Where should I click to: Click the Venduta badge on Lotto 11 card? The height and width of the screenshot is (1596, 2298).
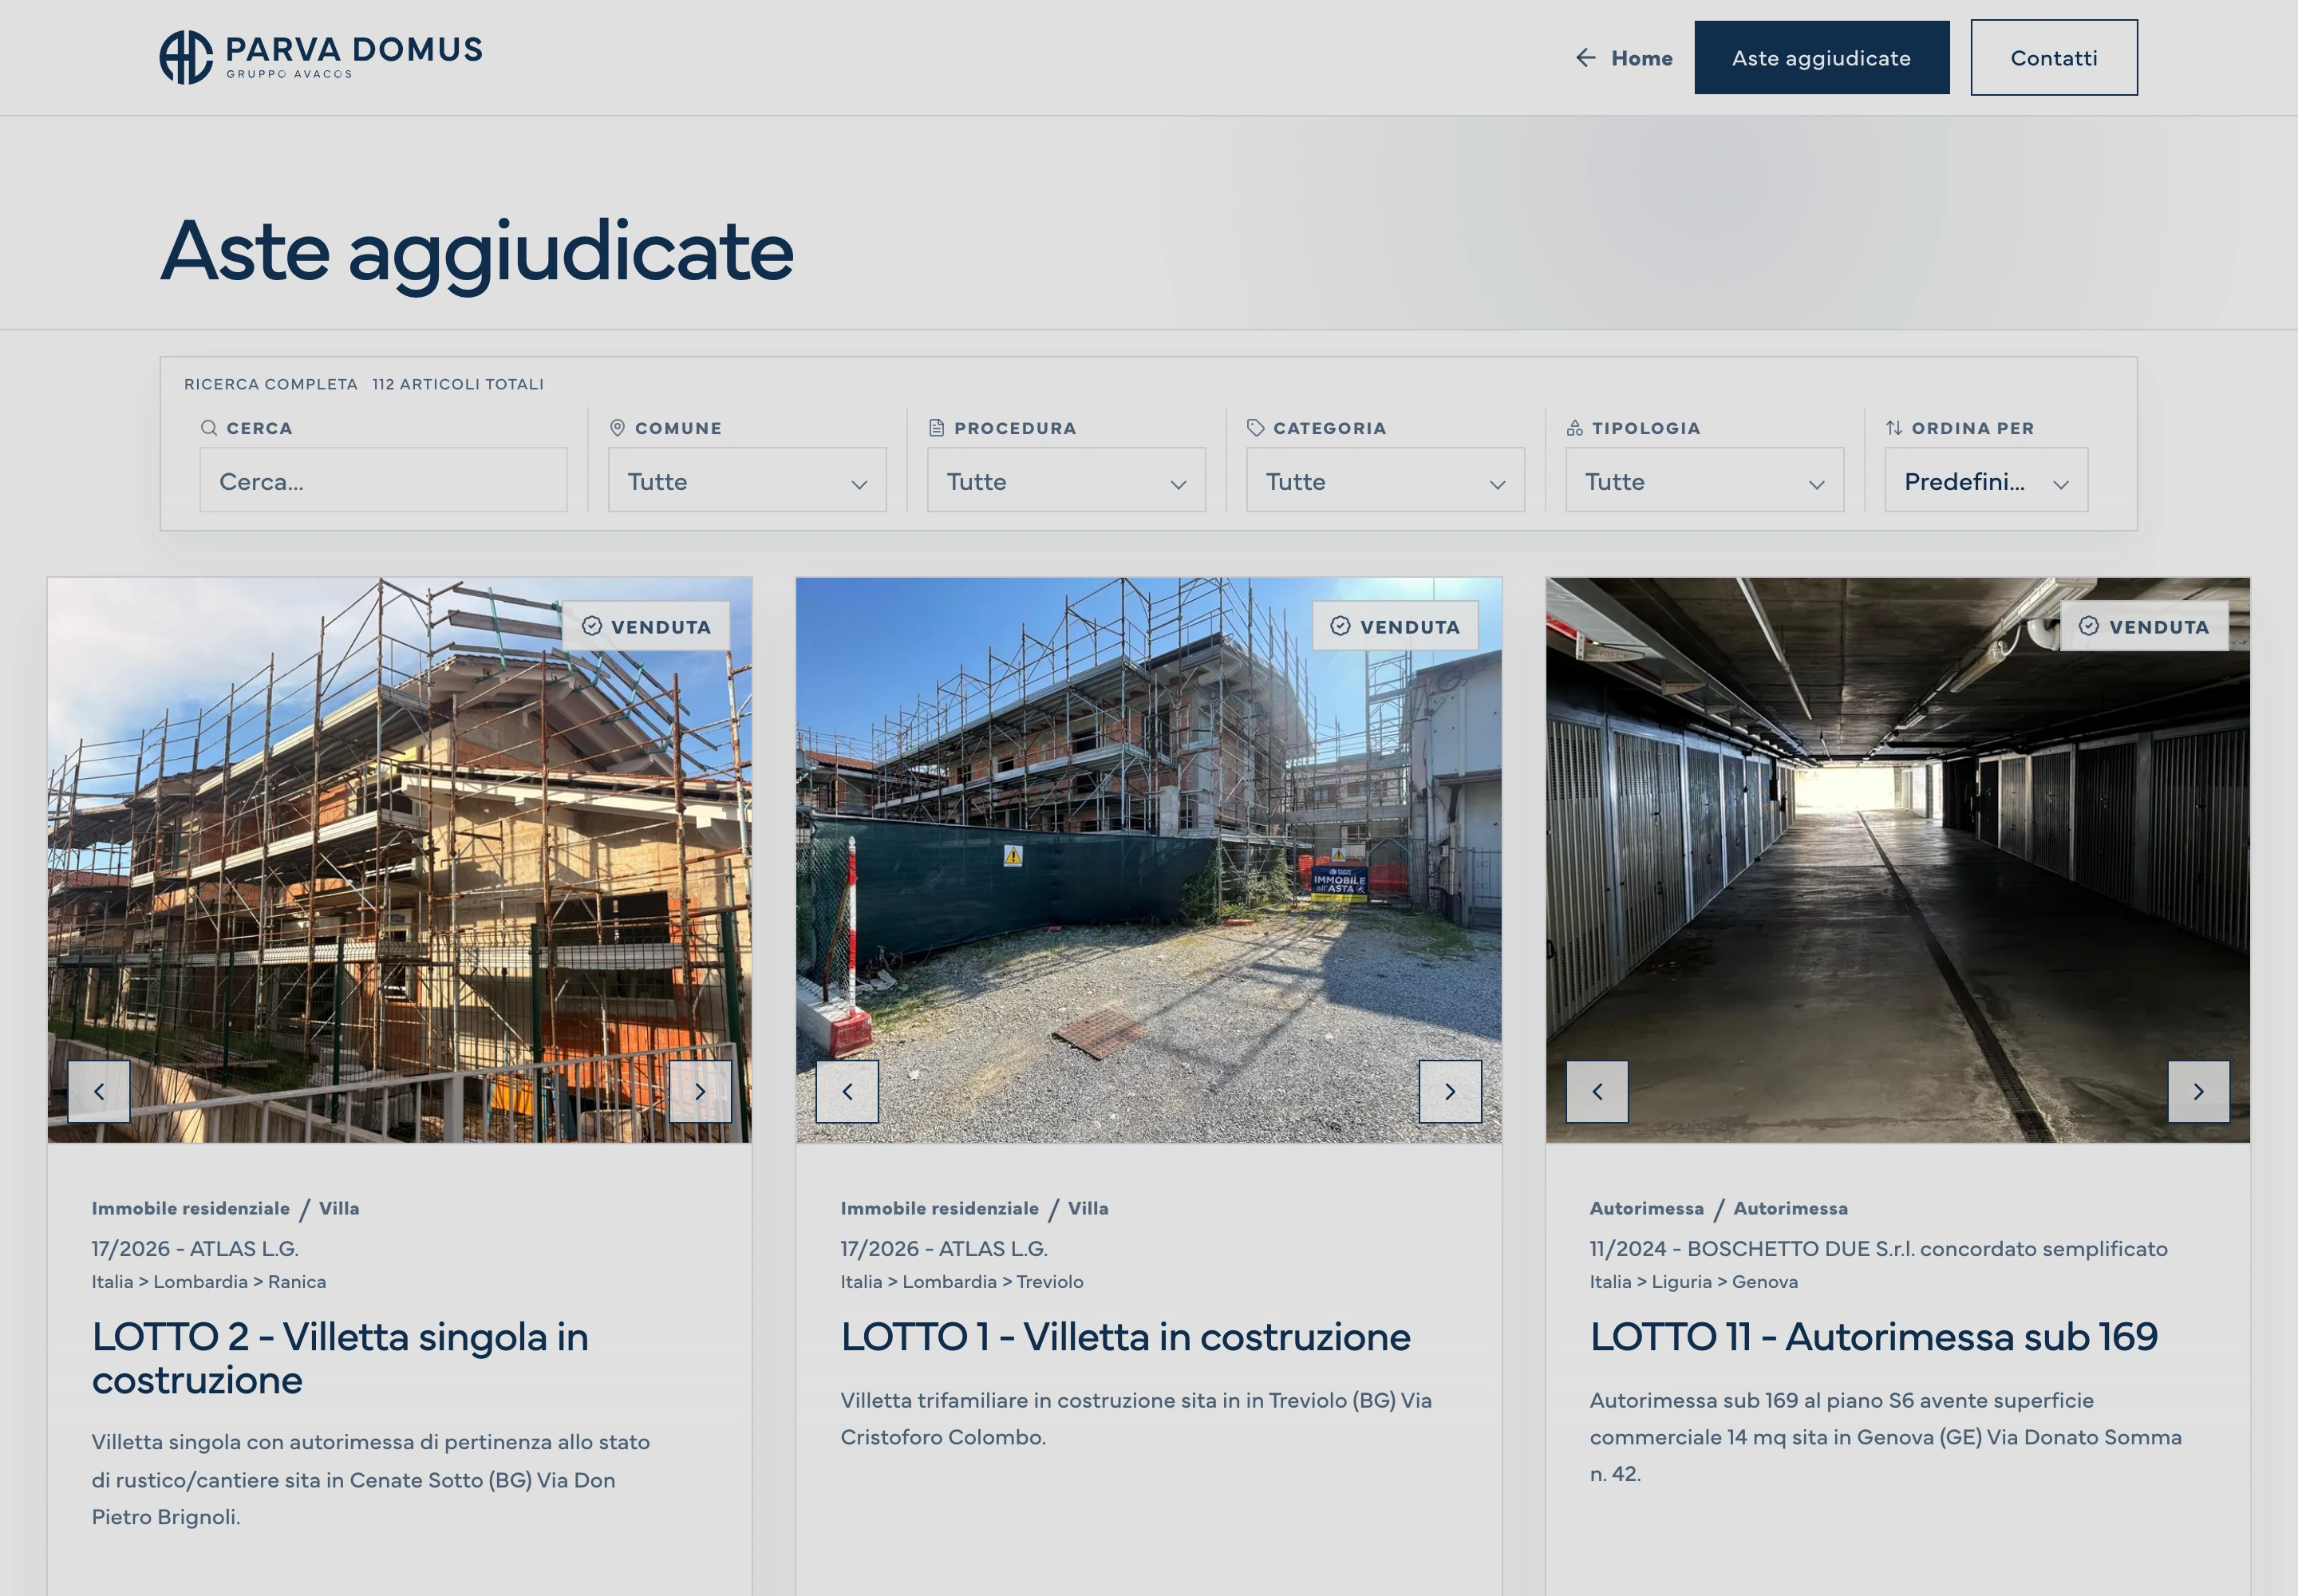point(2144,626)
